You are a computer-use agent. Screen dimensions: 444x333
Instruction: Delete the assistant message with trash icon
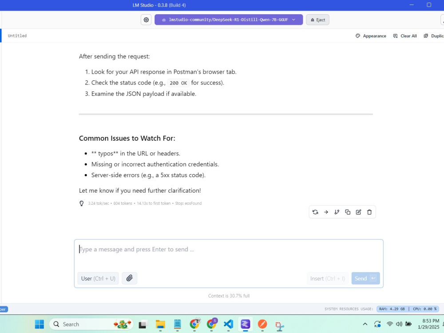click(x=369, y=212)
